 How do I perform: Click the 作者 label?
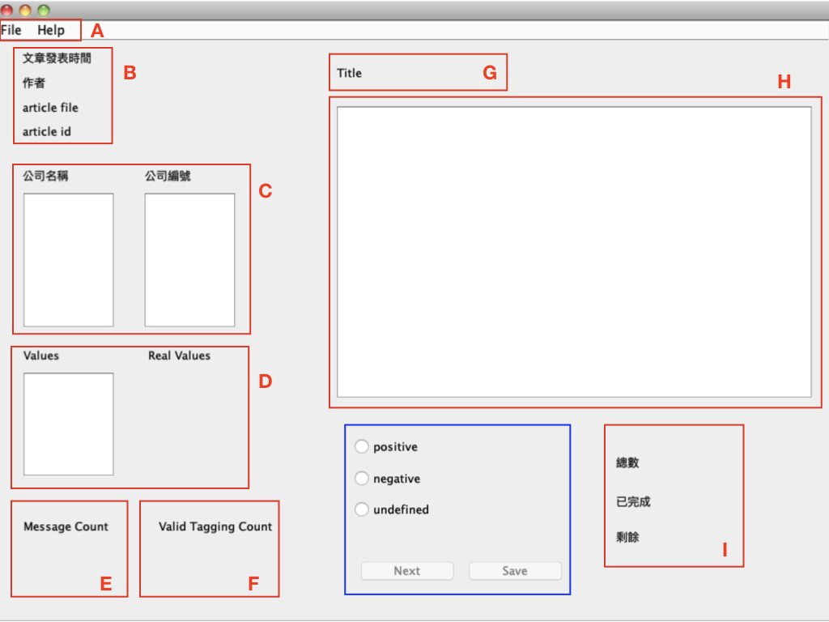pos(34,83)
